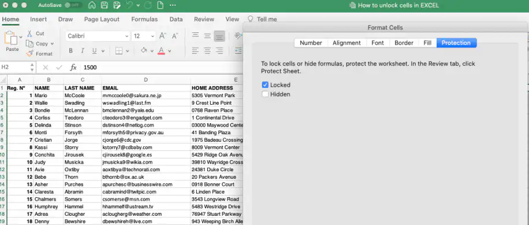Viewport: 529px width, 225px height.
Task: Click the cell containing McLennan
Action: 83,110
